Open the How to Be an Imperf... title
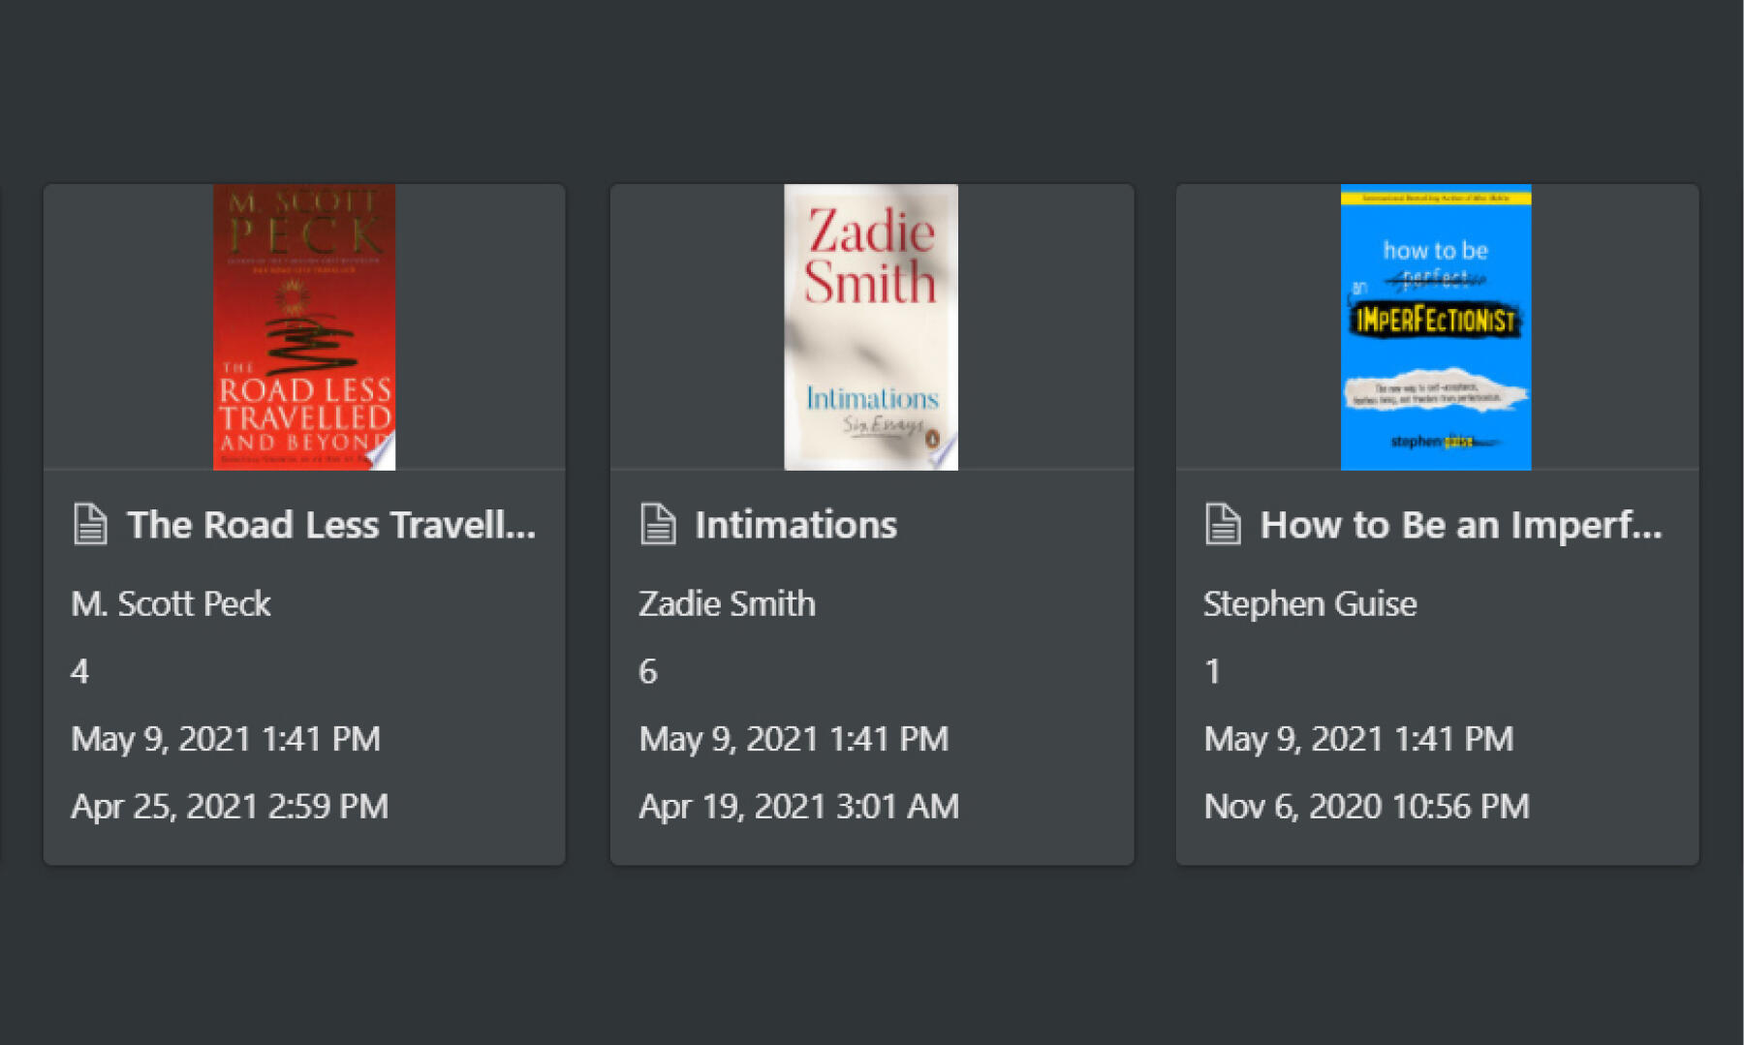Image resolution: width=1744 pixels, height=1045 pixels. [x=1461, y=525]
